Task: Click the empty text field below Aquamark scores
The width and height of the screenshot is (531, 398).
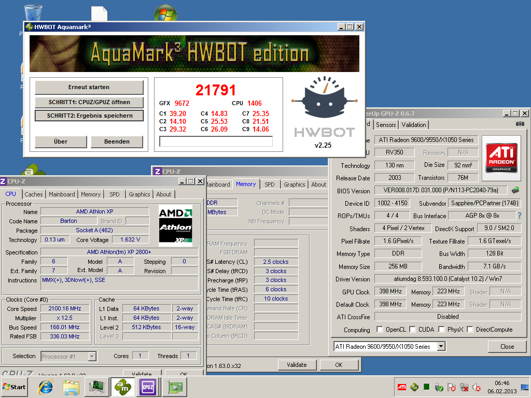Action: coord(216,141)
